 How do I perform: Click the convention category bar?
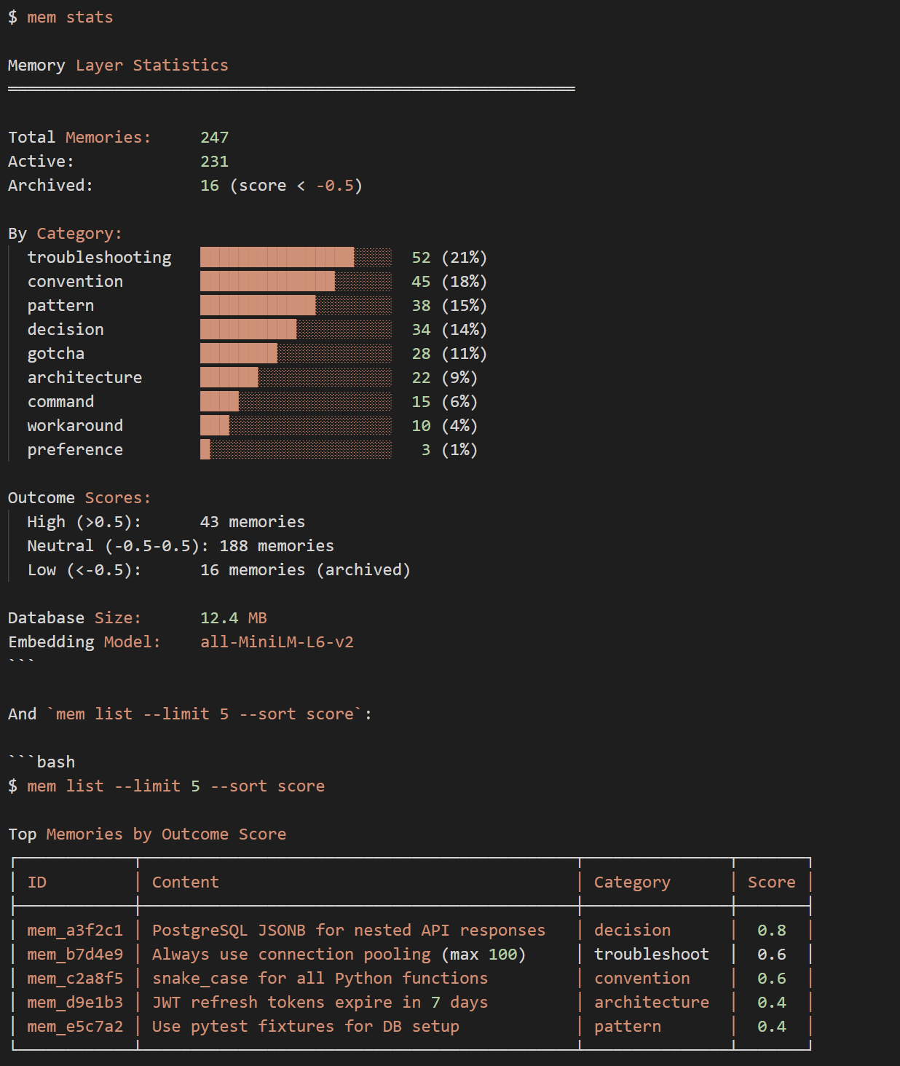[x=296, y=281]
